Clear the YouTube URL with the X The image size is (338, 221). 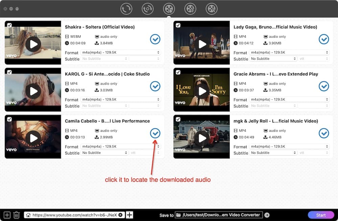point(120,215)
